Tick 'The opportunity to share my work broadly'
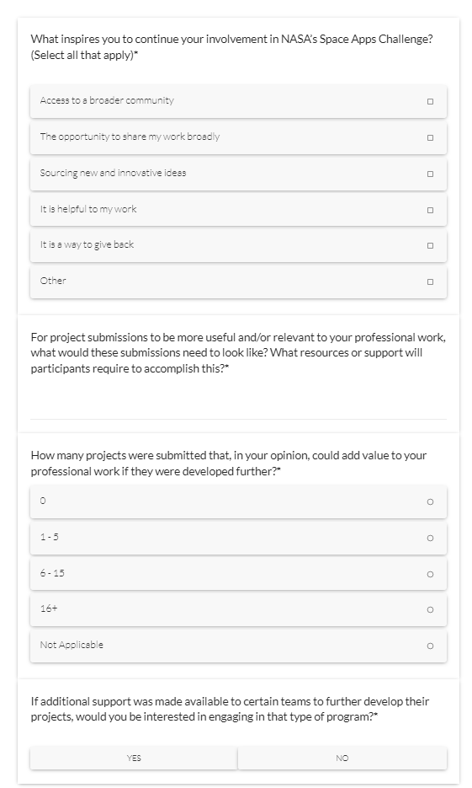The image size is (472, 788). click(430, 137)
